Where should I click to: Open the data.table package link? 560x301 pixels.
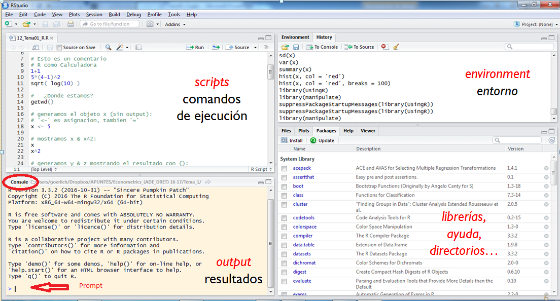[303, 245]
